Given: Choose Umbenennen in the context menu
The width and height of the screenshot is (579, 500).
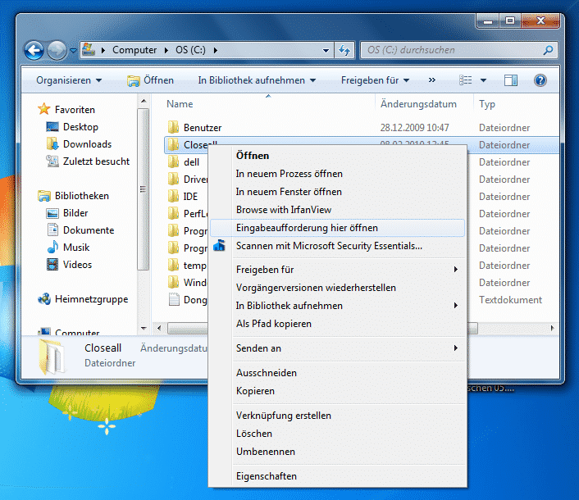Looking at the screenshot, I should click(x=337, y=452).
